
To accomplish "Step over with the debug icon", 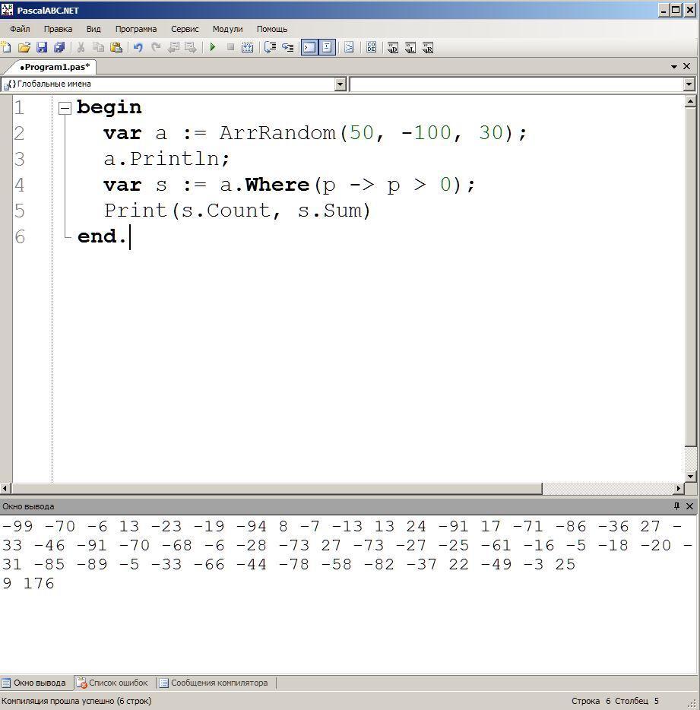I will point(288,47).
